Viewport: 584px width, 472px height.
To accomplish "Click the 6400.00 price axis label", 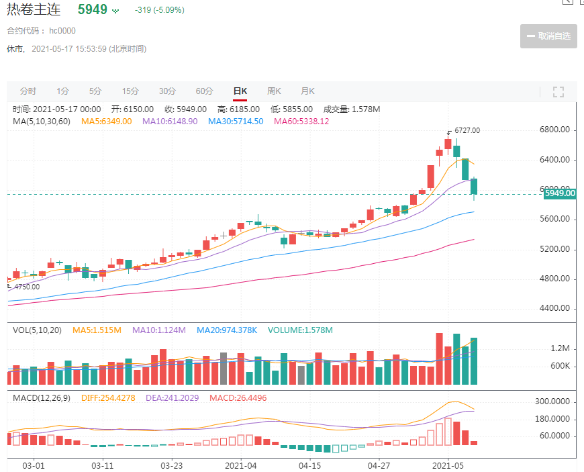I will coord(554,160).
